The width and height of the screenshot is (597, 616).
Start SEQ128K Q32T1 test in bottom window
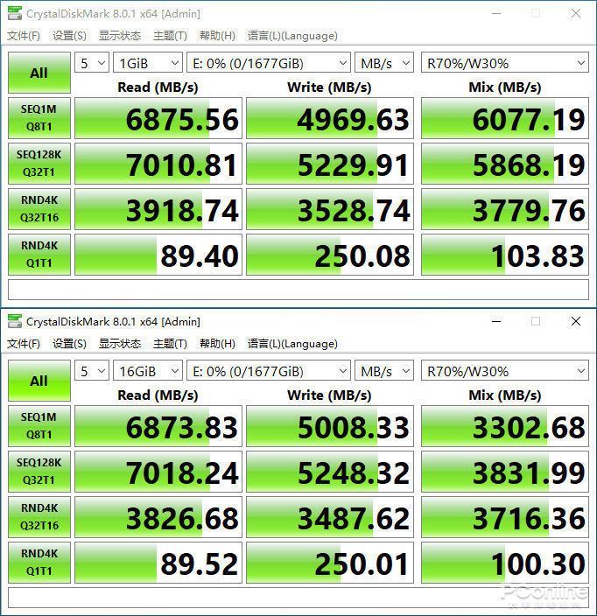pos(39,472)
